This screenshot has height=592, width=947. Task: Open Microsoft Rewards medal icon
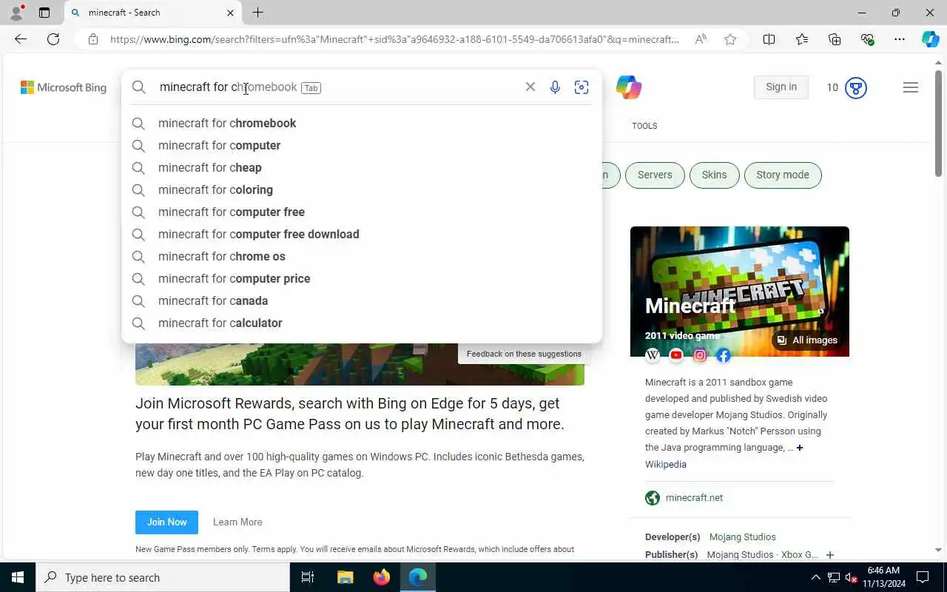[x=856, y=87]
